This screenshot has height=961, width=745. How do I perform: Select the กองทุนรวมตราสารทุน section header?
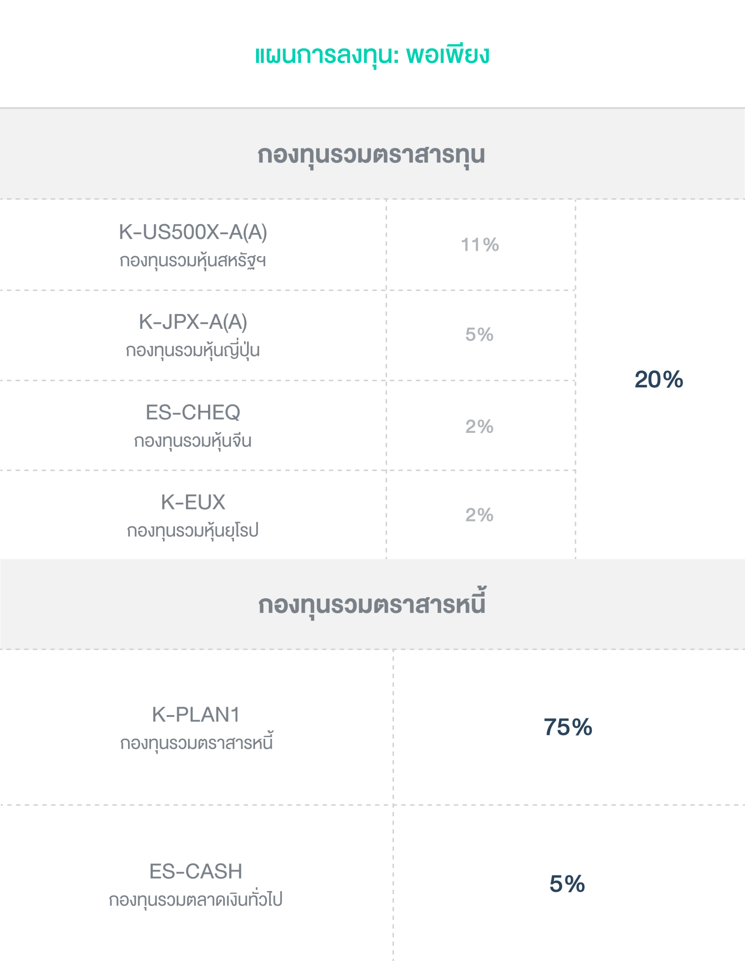[371, 155]
